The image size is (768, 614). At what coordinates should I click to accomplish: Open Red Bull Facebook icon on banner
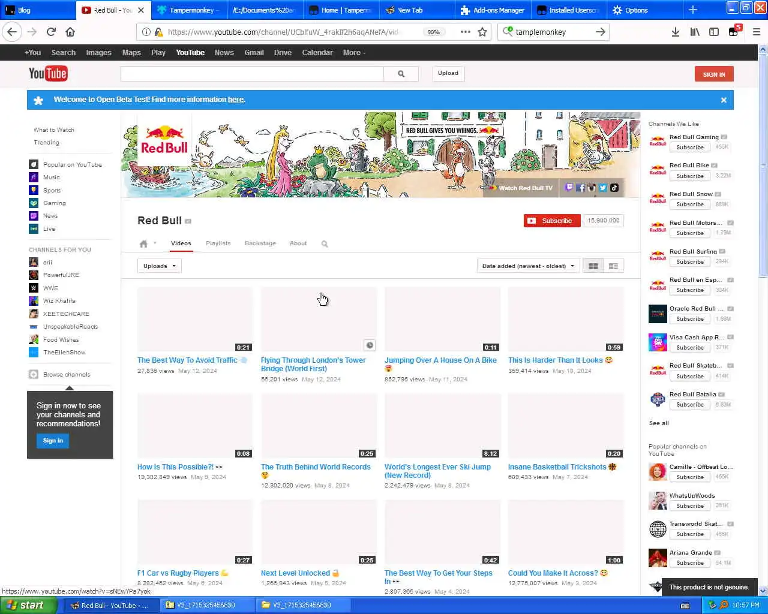(x=580, y=188)
